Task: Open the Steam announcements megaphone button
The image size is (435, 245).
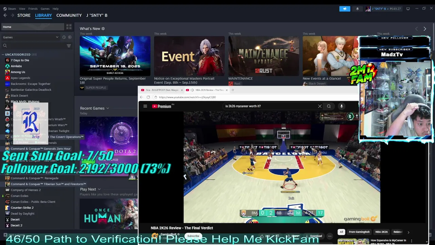Action: (x=345, y=9)
